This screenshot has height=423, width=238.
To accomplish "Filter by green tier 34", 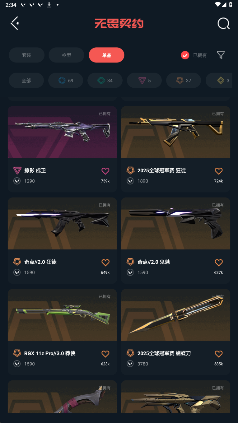I will [x=105, y=81].
